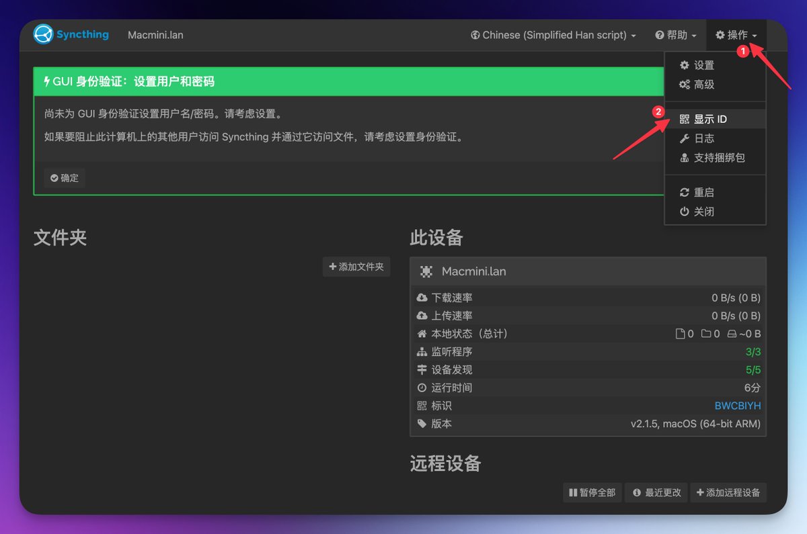This screenshot has height=534, width=807.
Task: Expand the Macmini.lan device panel header
Action: point(588,271)
